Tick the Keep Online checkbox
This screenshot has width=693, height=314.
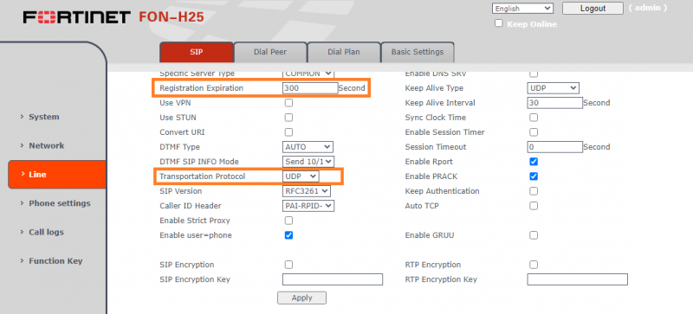pos(499,23)
